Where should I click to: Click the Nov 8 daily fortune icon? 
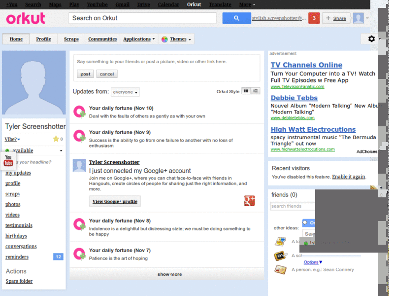[x=79, y=224]
